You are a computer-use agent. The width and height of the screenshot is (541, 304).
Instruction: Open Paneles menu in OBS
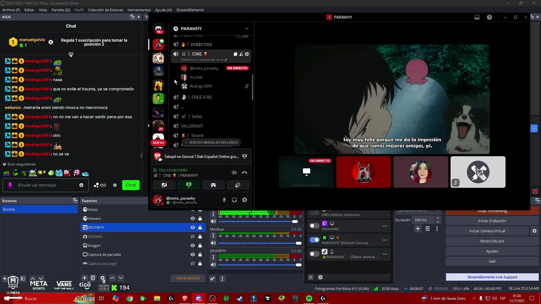(60, 10)
